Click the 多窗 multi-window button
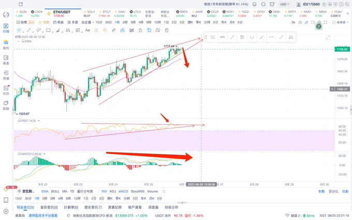 point(72,22)
